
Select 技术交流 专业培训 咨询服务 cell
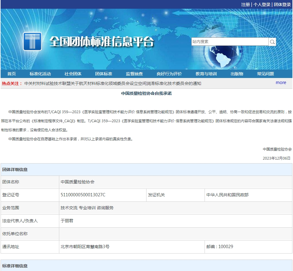176,208
